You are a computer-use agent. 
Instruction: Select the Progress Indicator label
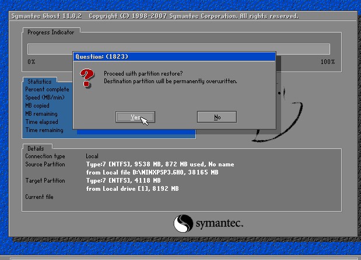coord(51,33)
